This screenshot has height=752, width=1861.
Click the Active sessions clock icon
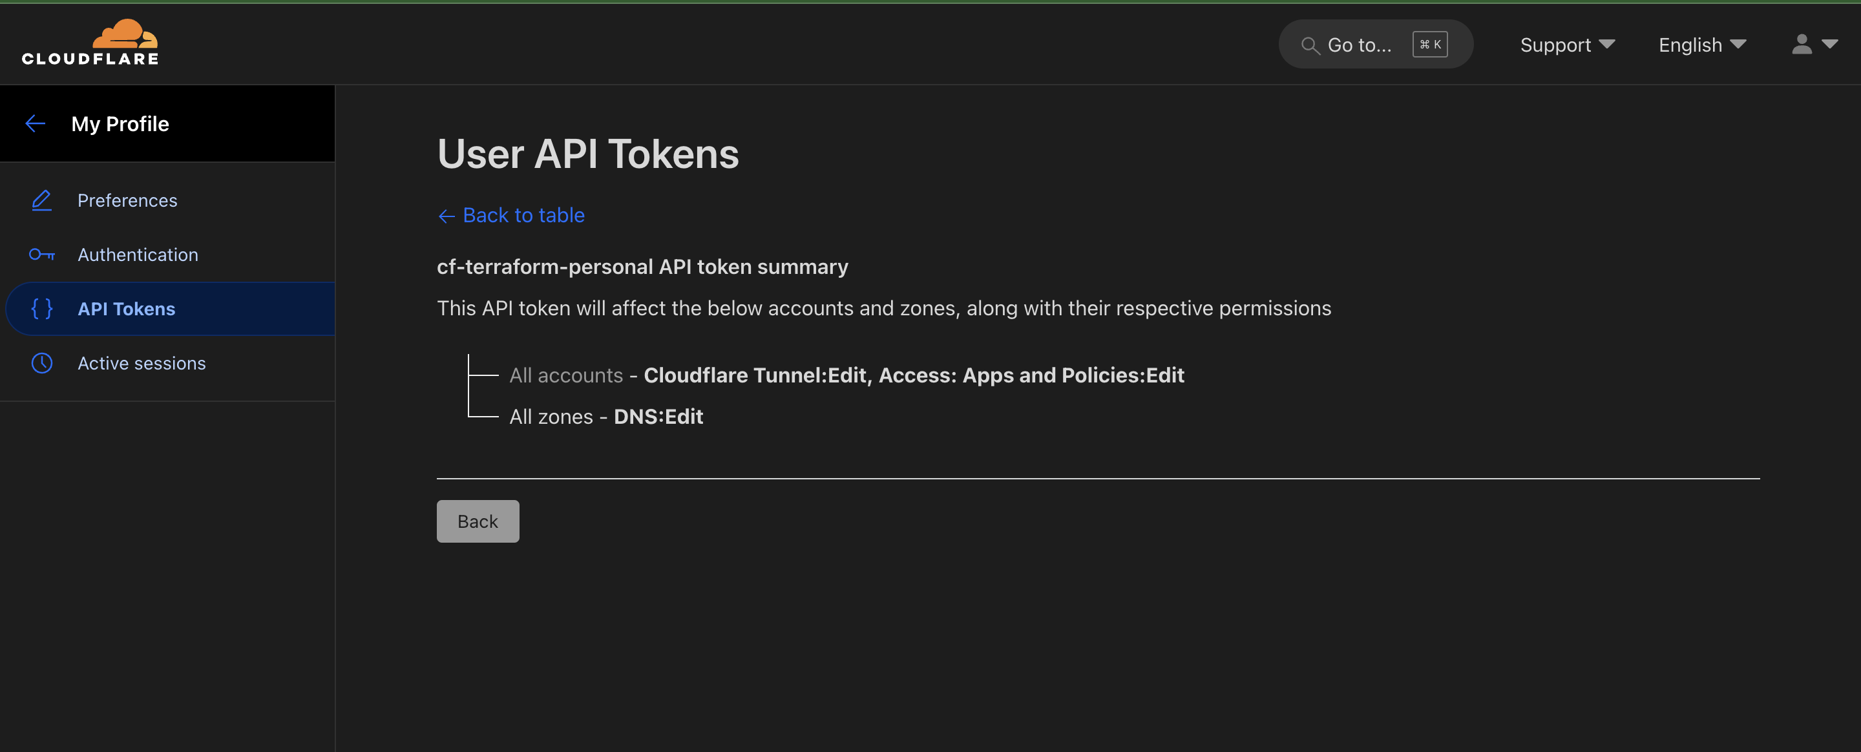41,363
